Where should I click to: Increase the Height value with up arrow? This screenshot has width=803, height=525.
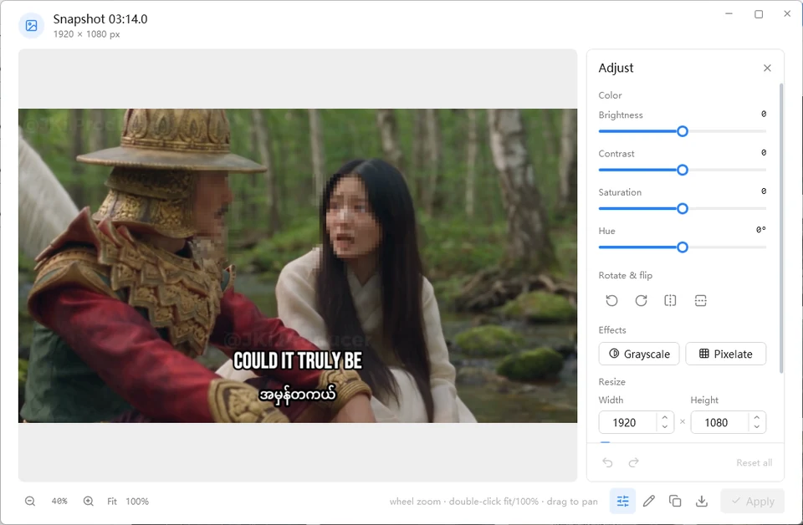coord(757,417)
